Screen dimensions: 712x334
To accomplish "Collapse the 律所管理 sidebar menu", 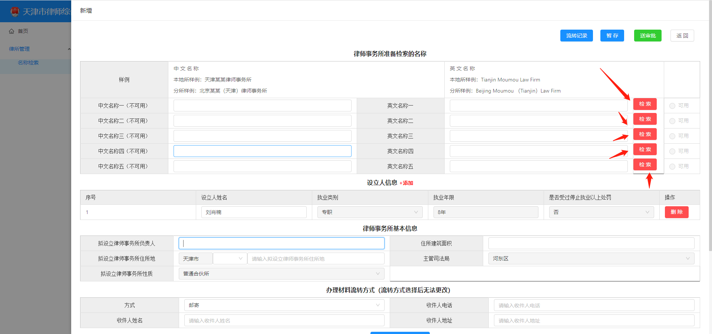I will pyautogui.click(x=69, y=49).
